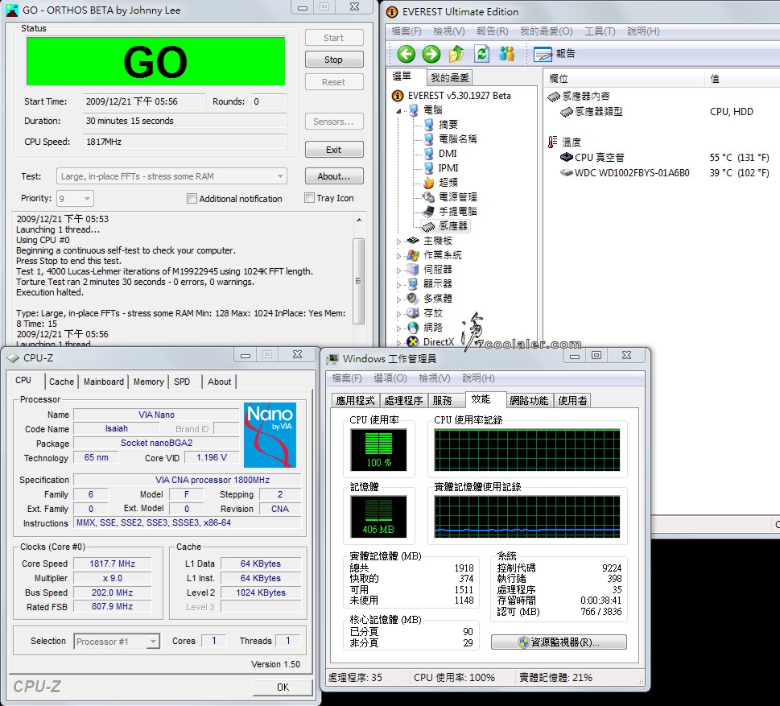Open the 處理程序 processes tab in Task Manager
Viewport: 780px width, 706px height.
403,401
